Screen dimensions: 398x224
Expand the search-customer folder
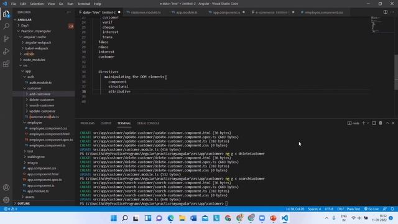42,105
